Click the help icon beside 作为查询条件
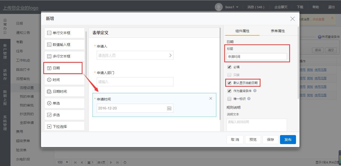341x166 pixels. [x=255, y=91]
